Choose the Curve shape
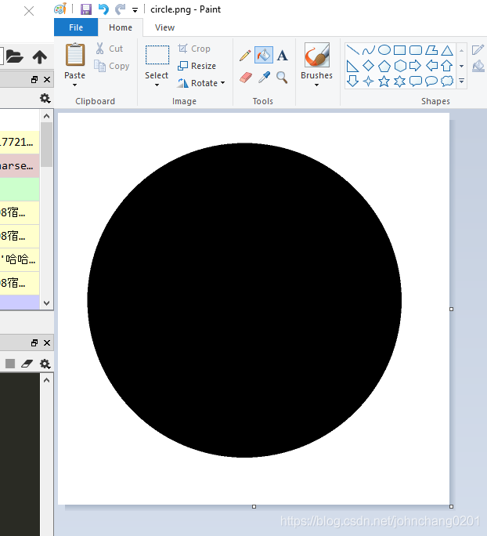Screen dimensions: 487x536 point(369,50)
